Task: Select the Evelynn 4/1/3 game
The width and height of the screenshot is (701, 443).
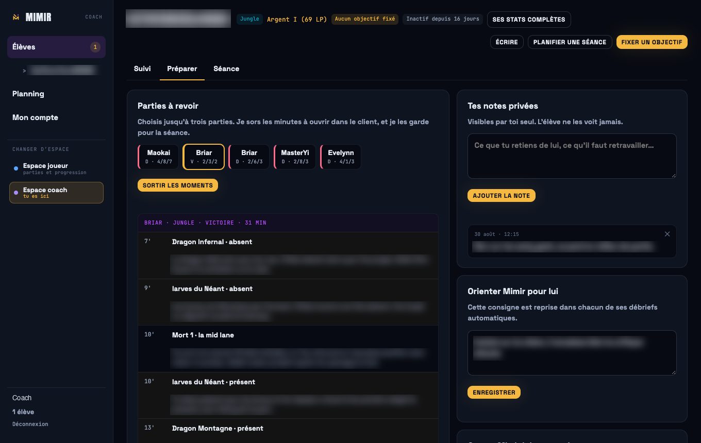Action: [x=341, y=157]
